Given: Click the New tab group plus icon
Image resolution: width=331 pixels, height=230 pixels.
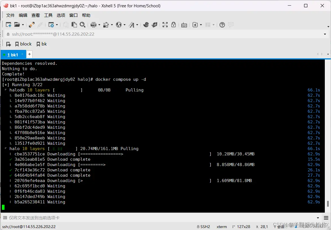Looking at the screenshot, I should pos(195,25).
